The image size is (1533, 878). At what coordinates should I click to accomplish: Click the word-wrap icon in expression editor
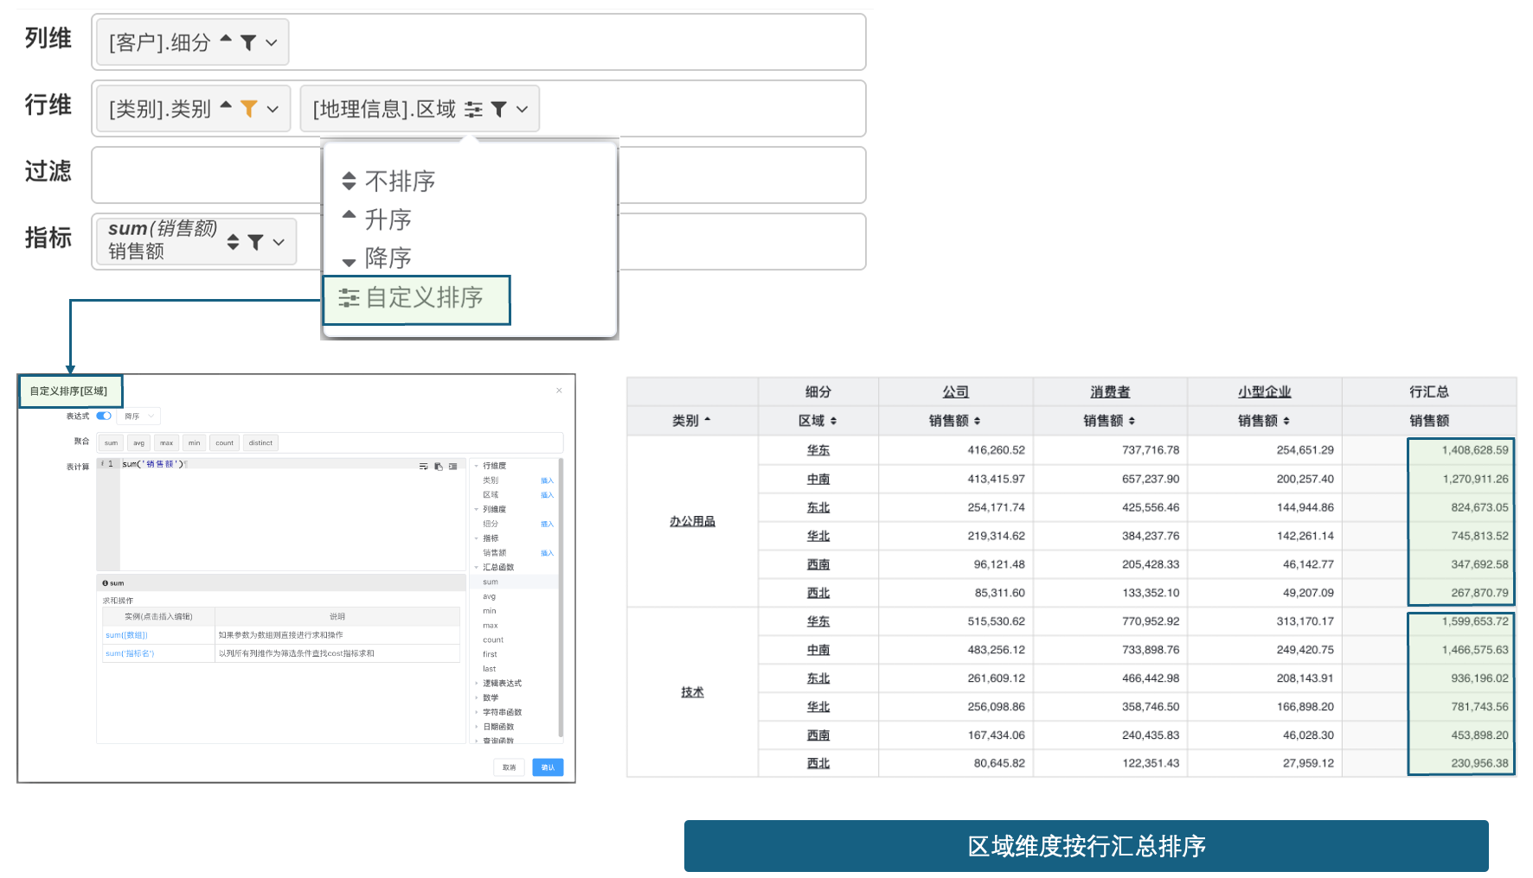coord(423,466)
